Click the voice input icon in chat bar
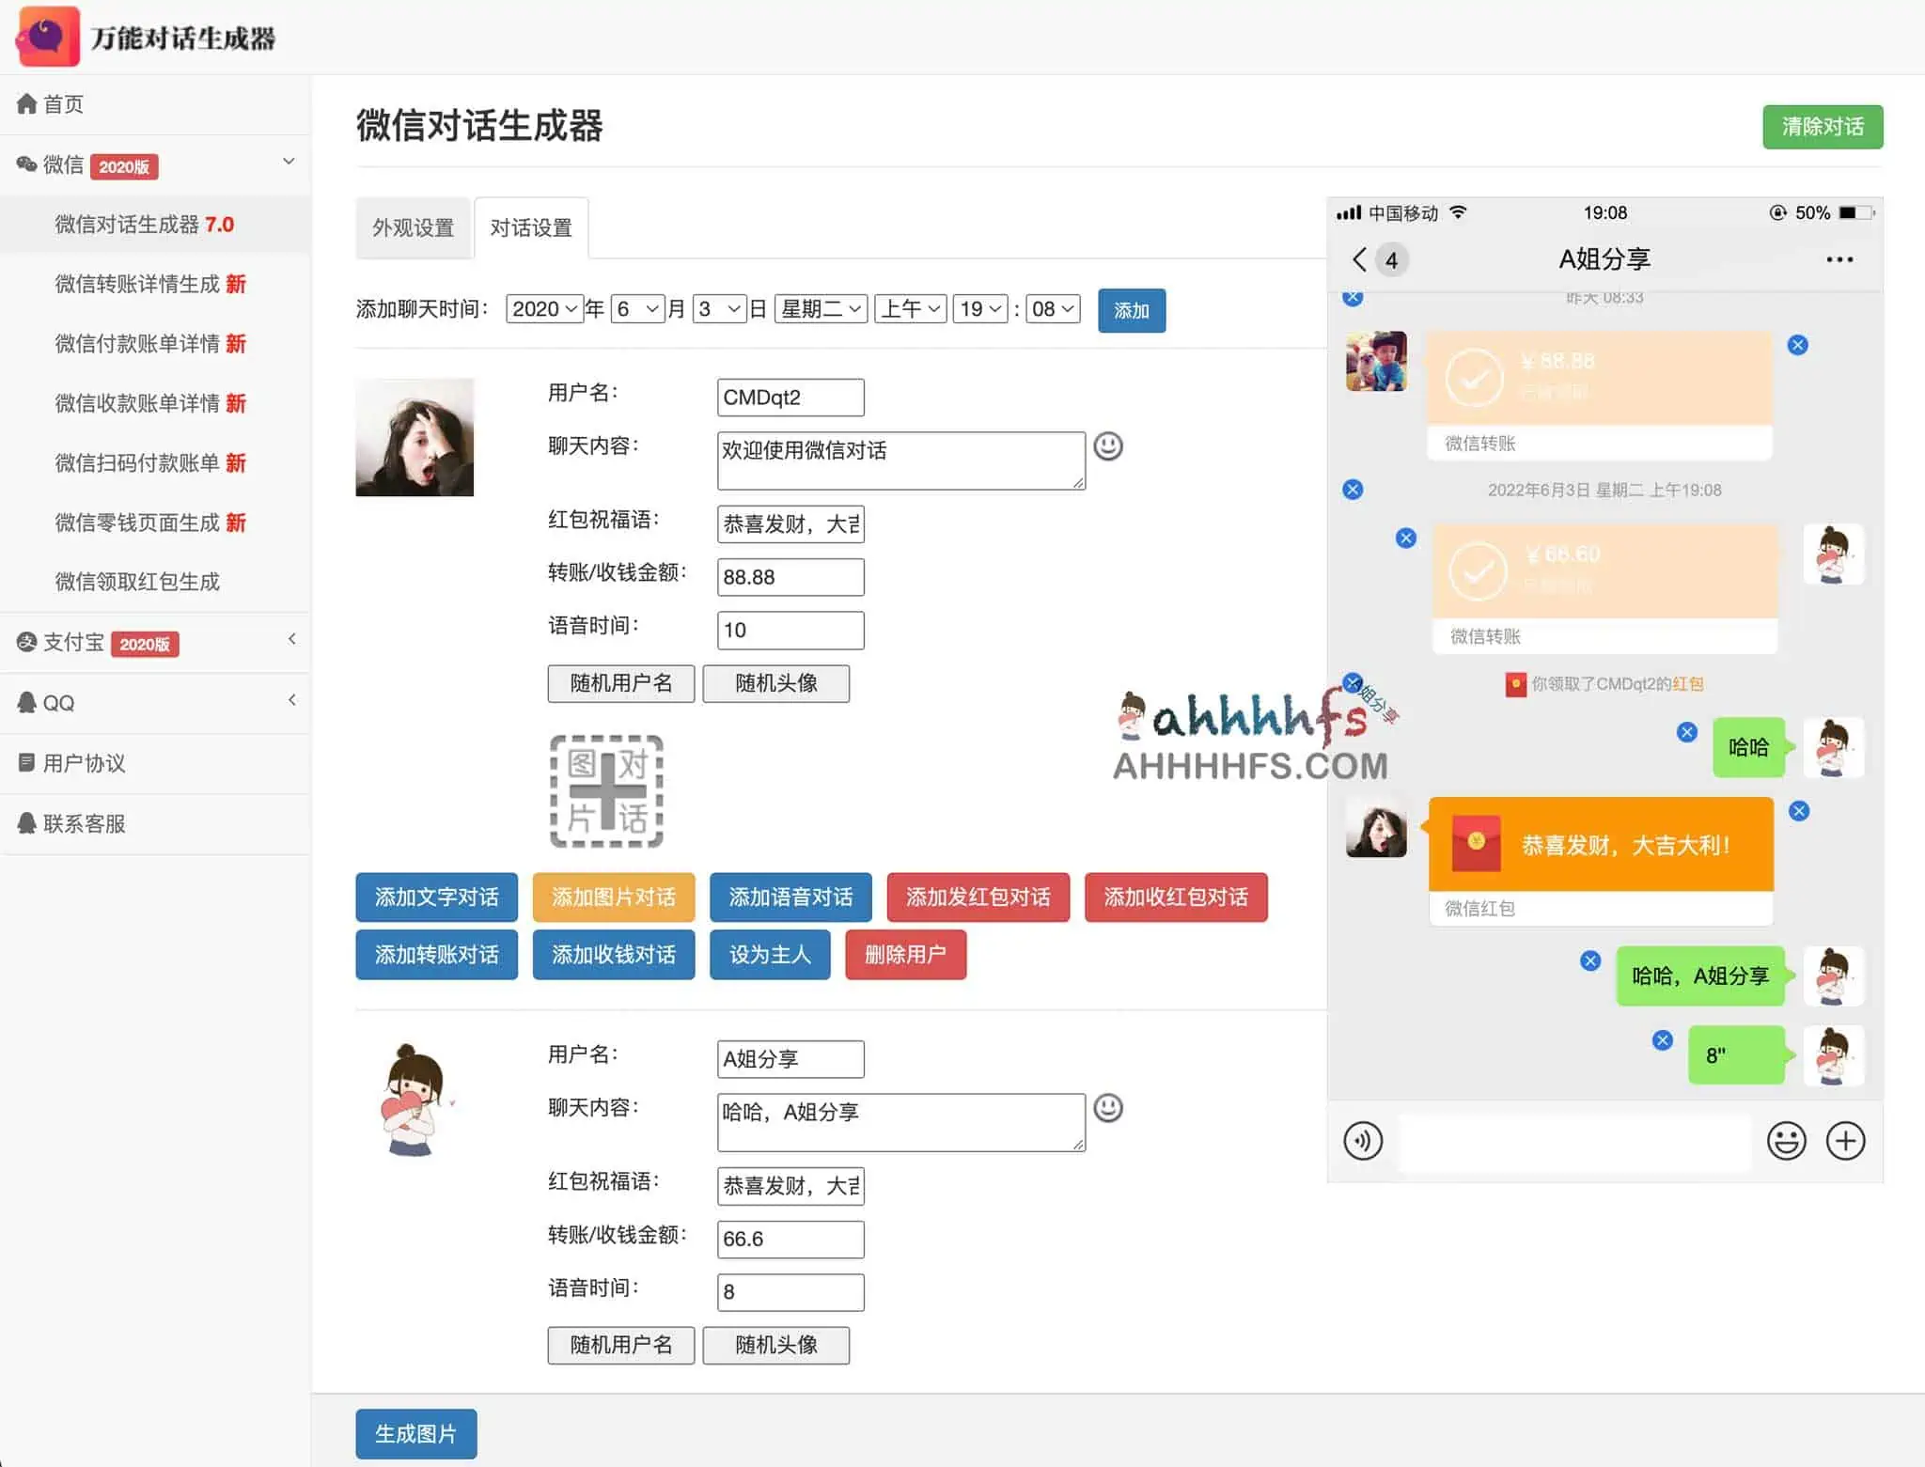Screen dimensions: 1925x1467 (x=1364, y=1141)
